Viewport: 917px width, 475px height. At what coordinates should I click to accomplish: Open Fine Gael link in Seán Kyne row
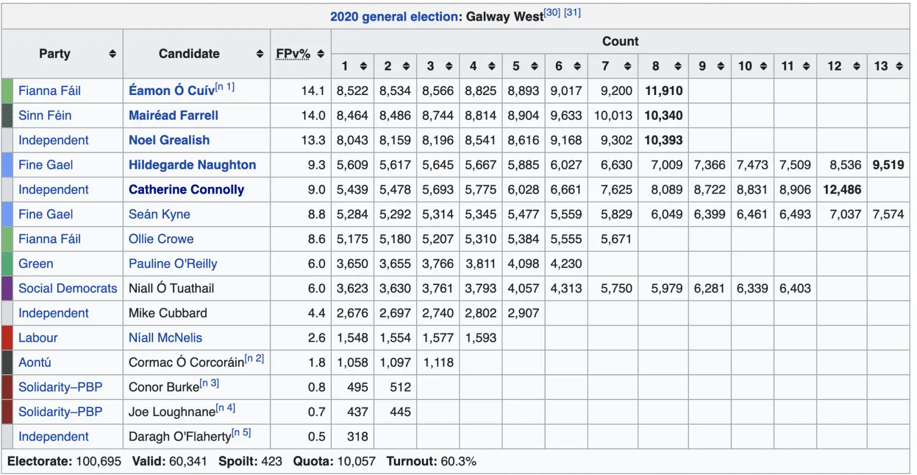[45, 214]
